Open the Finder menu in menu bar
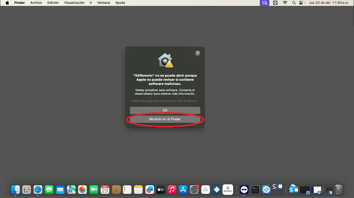 (19, 3)
